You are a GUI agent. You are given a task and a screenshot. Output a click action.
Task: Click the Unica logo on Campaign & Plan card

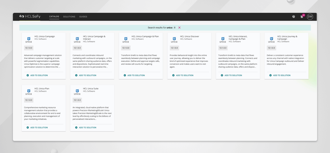tap(126, 40)
